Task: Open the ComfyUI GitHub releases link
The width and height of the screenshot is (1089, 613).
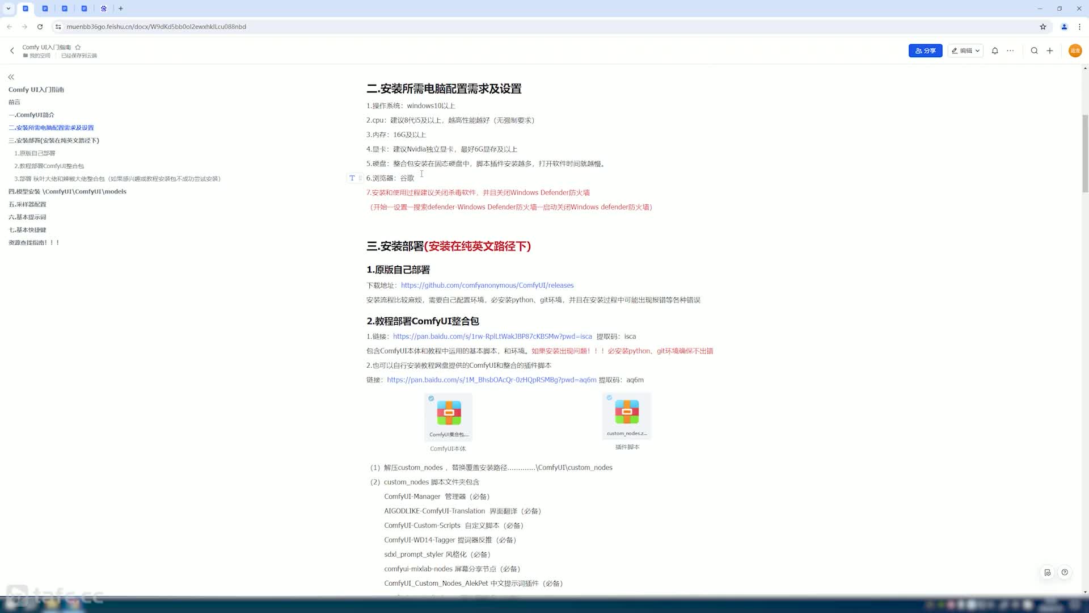Action: click(x=487, y=285)
